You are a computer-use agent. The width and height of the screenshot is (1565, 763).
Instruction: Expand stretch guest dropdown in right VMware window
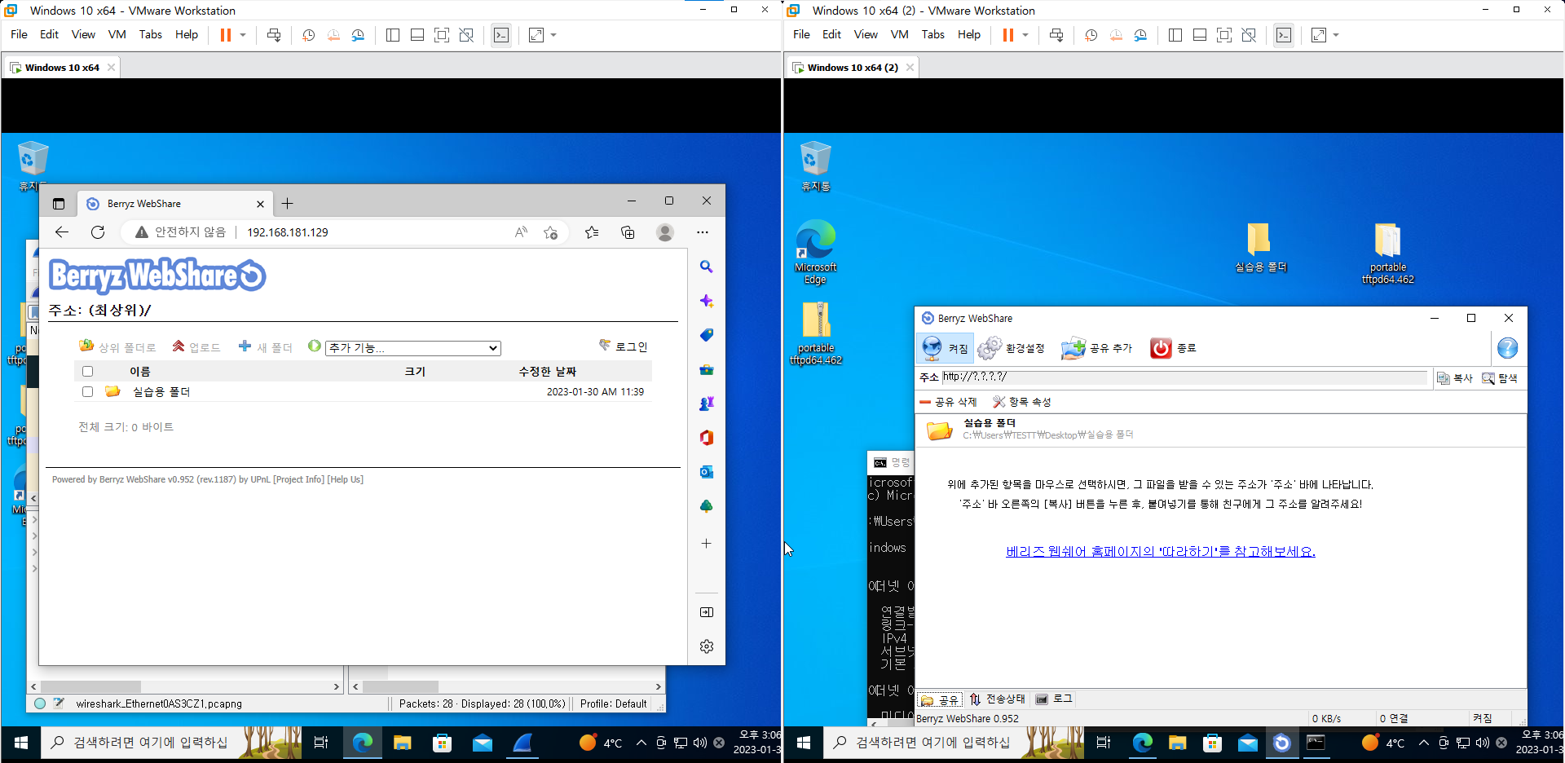click(x=1336, y=35)
